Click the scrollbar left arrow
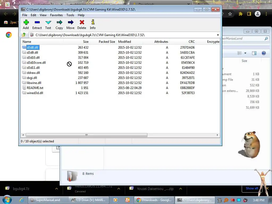 [x=23, y=135]
